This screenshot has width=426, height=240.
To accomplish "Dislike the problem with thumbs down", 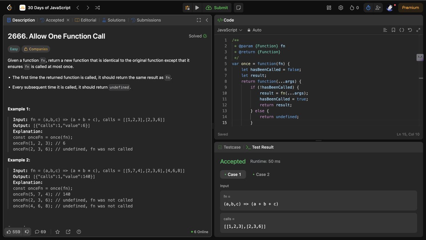I will pyautogui.click(x=27, y=232).
